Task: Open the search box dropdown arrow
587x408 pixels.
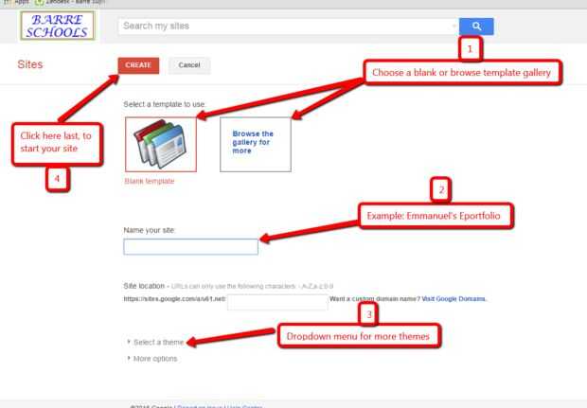Action: 454,26
